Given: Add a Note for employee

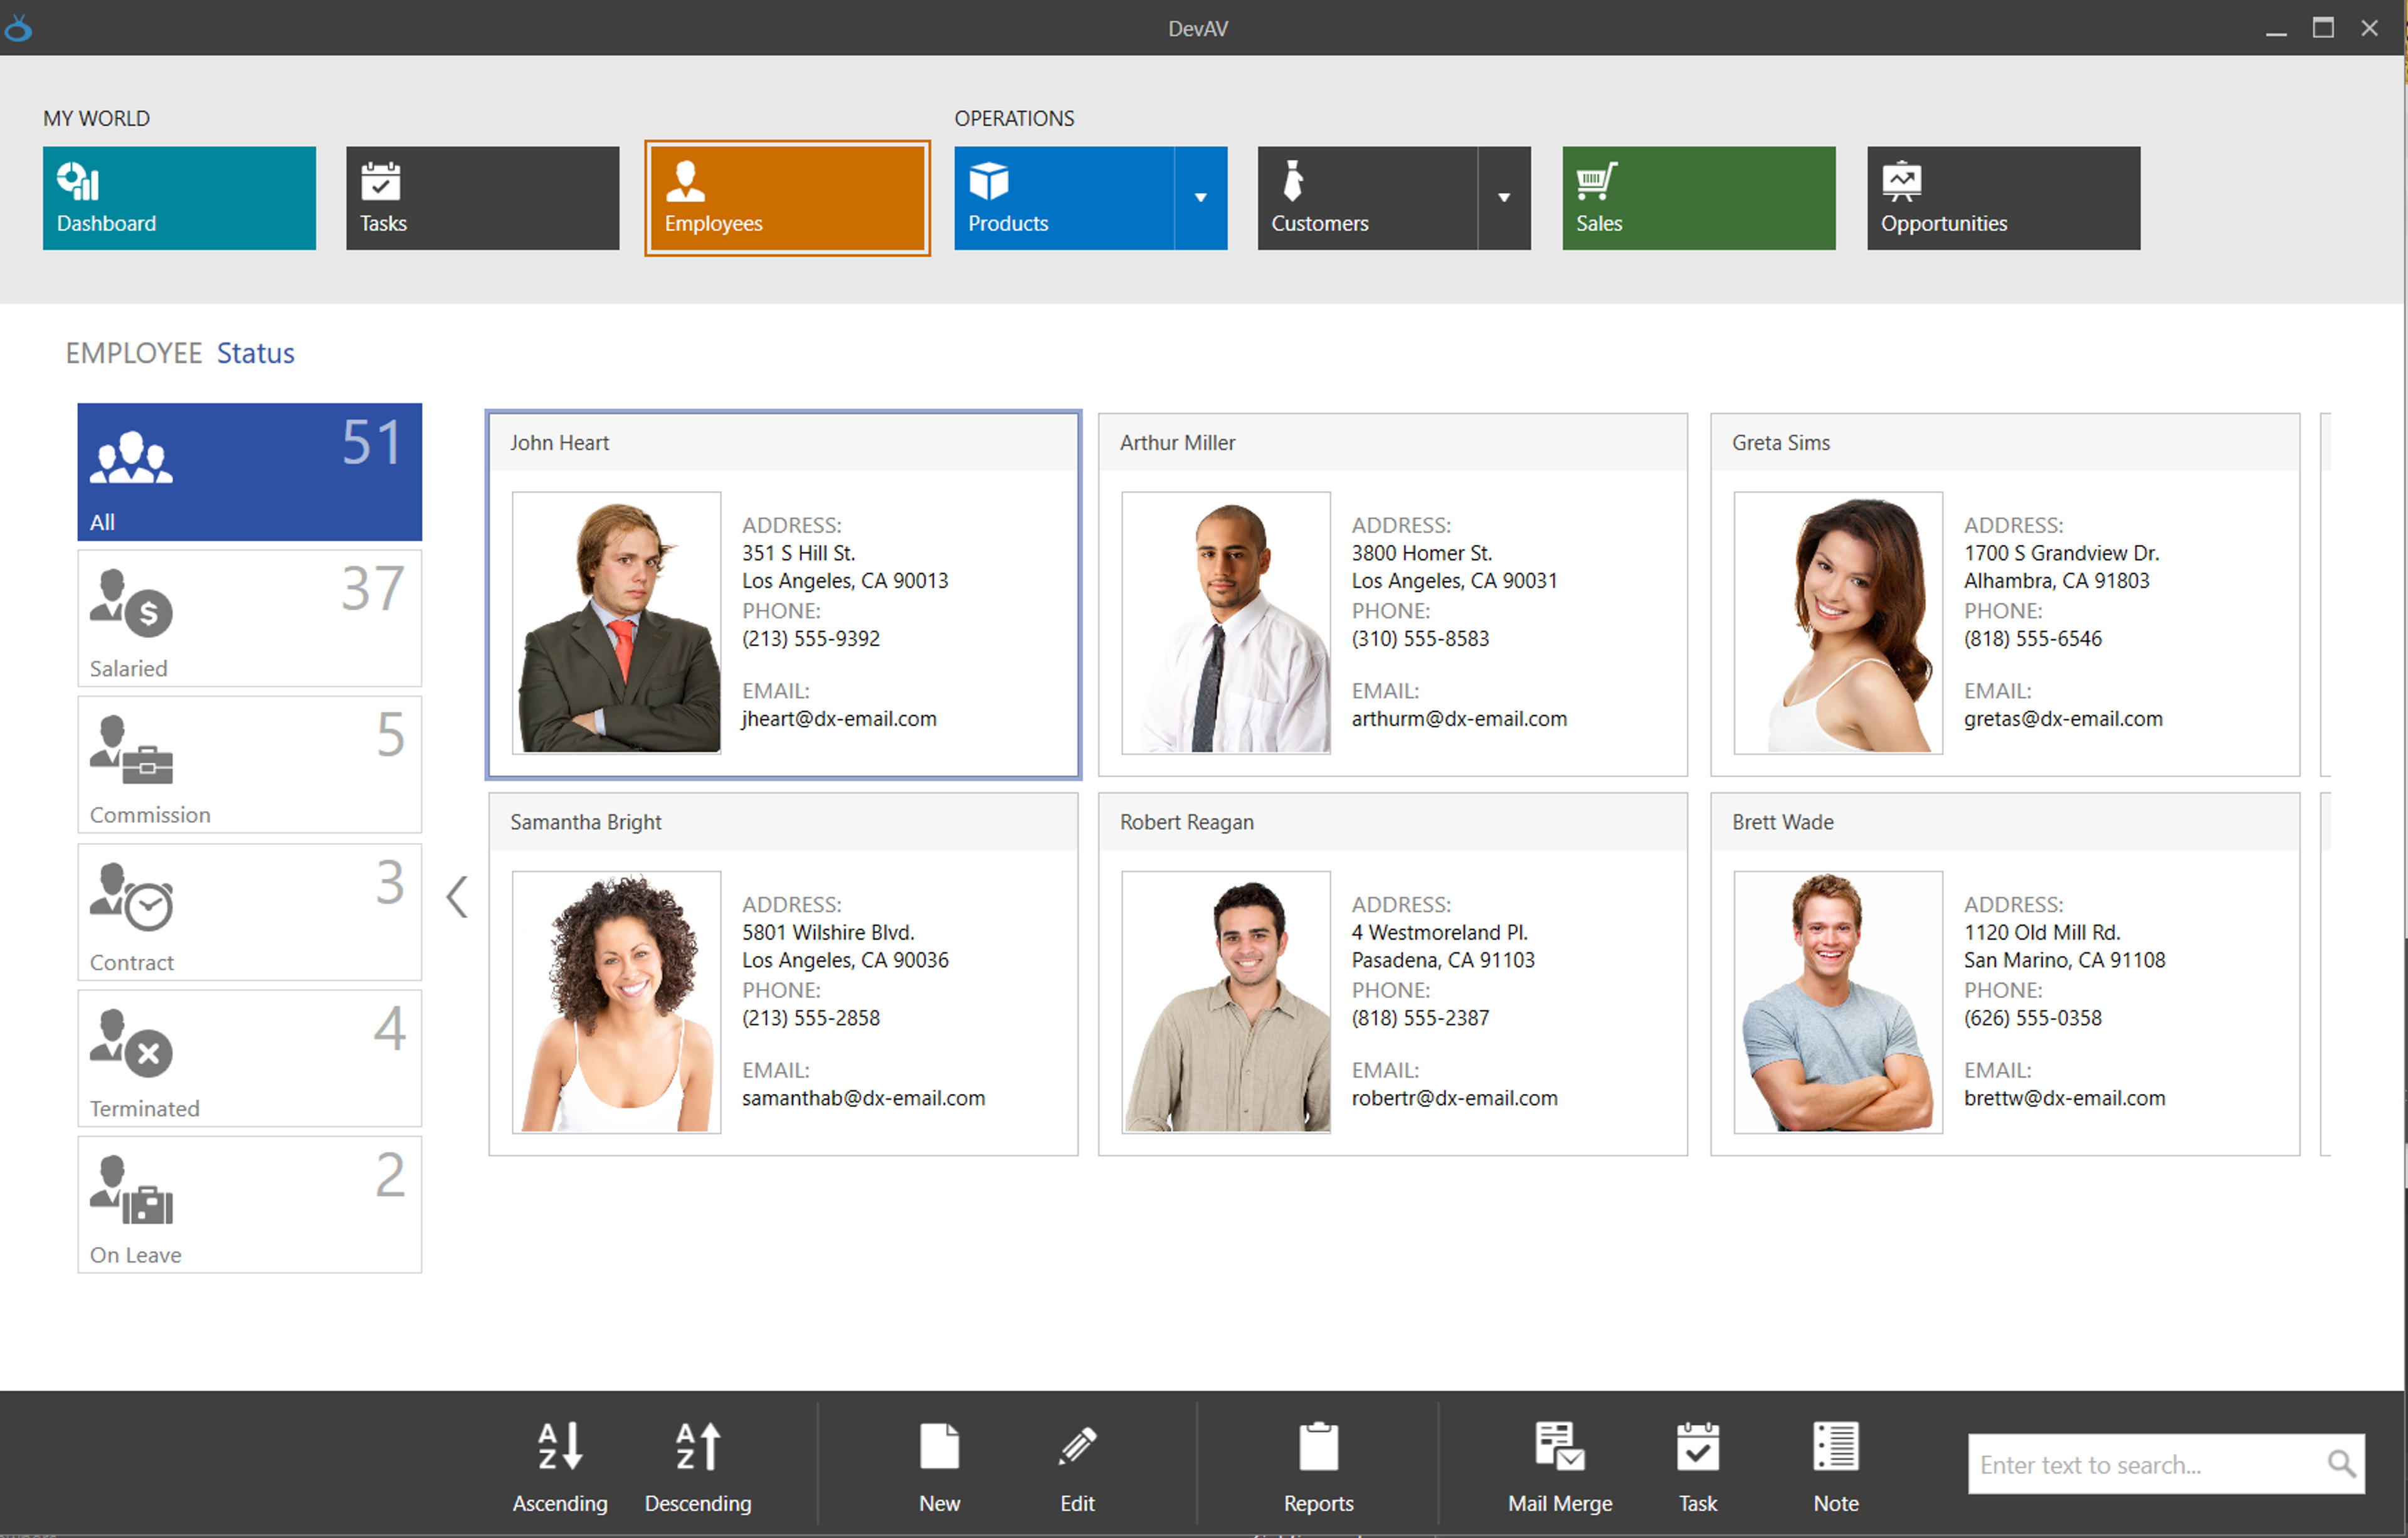Looking at the screenshot, I should (x=1836, y=1466).
